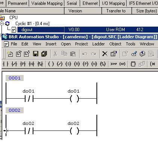Save file with the floppy disk icon

(x=36, y=54)
